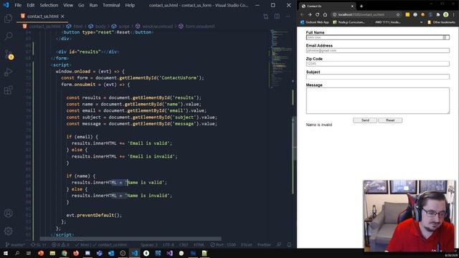This screenshot has width=459, height=258.
Task: Click the localhost address bar
Action: pyautogui.click(x=366, y=14)
